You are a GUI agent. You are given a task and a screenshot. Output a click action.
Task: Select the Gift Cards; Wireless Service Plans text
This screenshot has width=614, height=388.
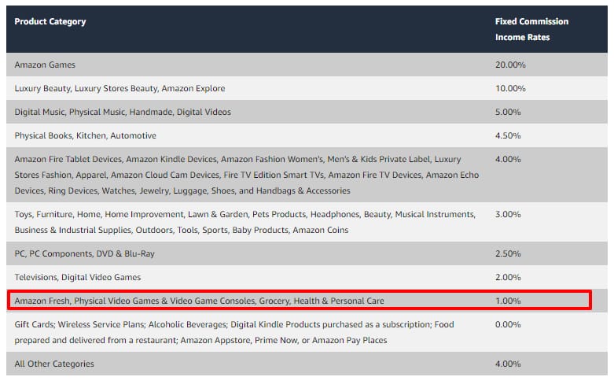coord(234,332)
